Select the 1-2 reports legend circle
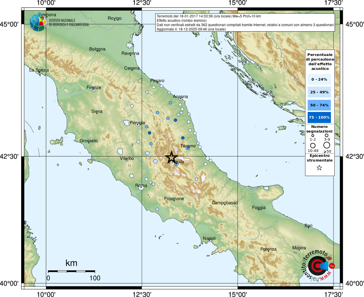Viewport: 364px width, 297px height. click(313, 135)
